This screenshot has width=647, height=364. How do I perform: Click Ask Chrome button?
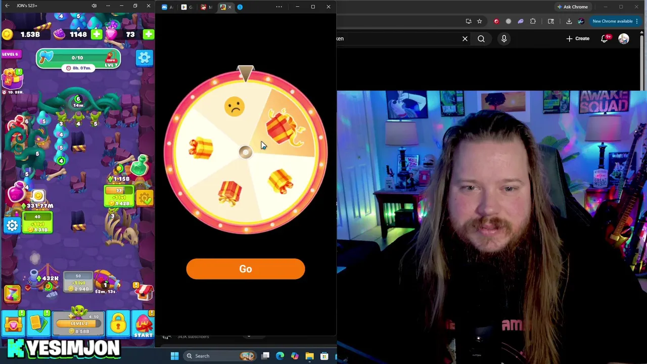(x=573, y=7)
